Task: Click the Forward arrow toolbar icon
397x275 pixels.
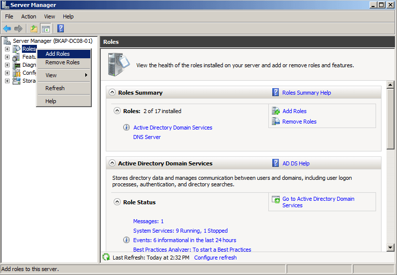Action: point(18,28)
